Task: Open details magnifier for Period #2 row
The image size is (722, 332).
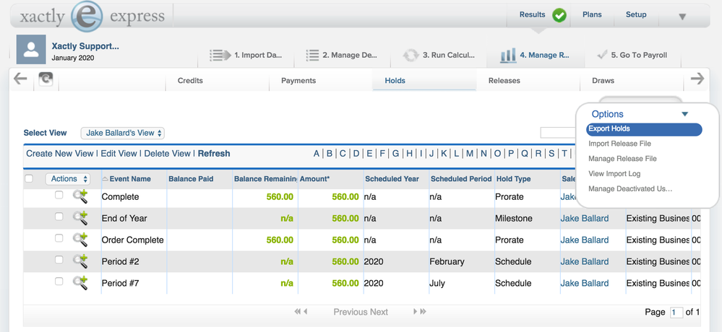Action: pyautogui.click(x=80, y=261)
